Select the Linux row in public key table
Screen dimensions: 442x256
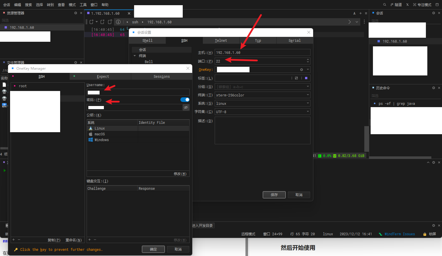138,128
